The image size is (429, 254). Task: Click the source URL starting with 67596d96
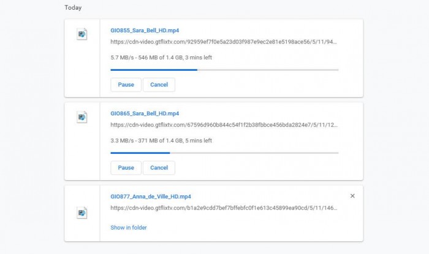224,125
